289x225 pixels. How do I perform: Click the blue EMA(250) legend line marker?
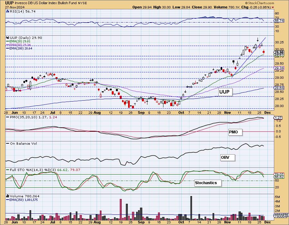pos(8,200)
